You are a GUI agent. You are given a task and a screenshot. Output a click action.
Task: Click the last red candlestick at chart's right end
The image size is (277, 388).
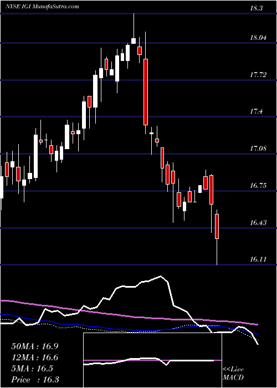click(217, 226)
